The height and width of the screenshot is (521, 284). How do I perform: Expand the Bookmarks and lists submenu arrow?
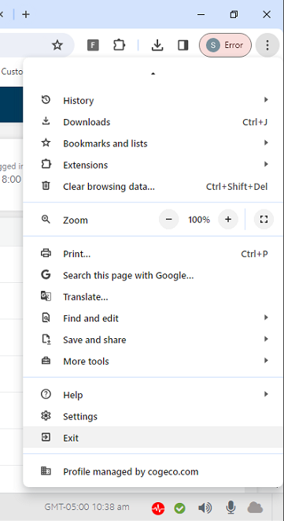266,143
